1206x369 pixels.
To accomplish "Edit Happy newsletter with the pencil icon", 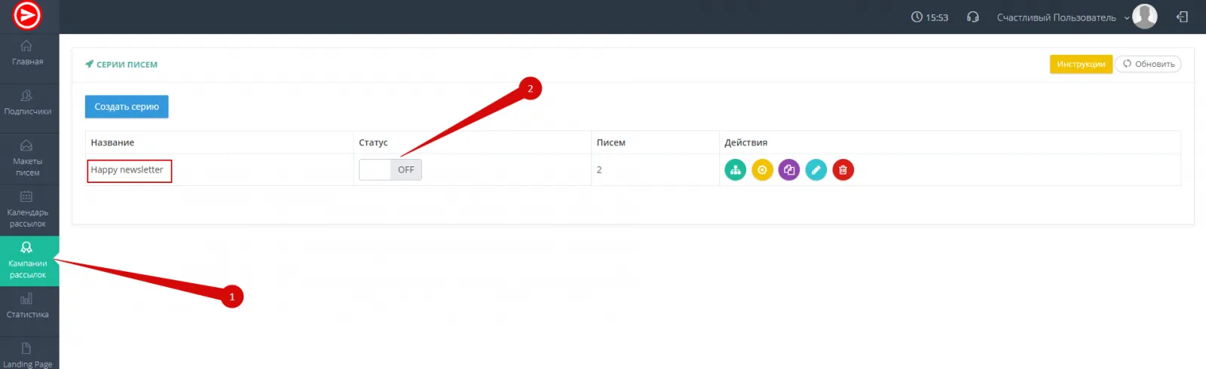I will [816, 170].
